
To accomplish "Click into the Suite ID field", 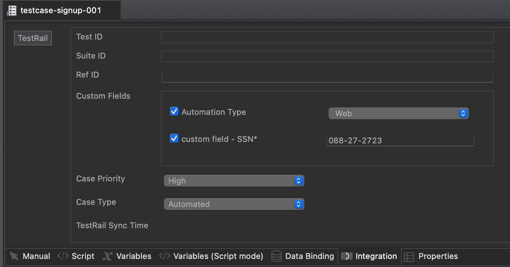I will (x=327, y=56).
